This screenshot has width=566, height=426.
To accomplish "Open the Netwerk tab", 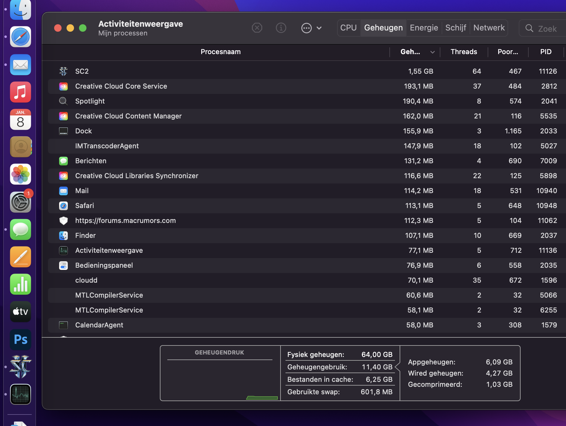I will [x=489, y=28].
